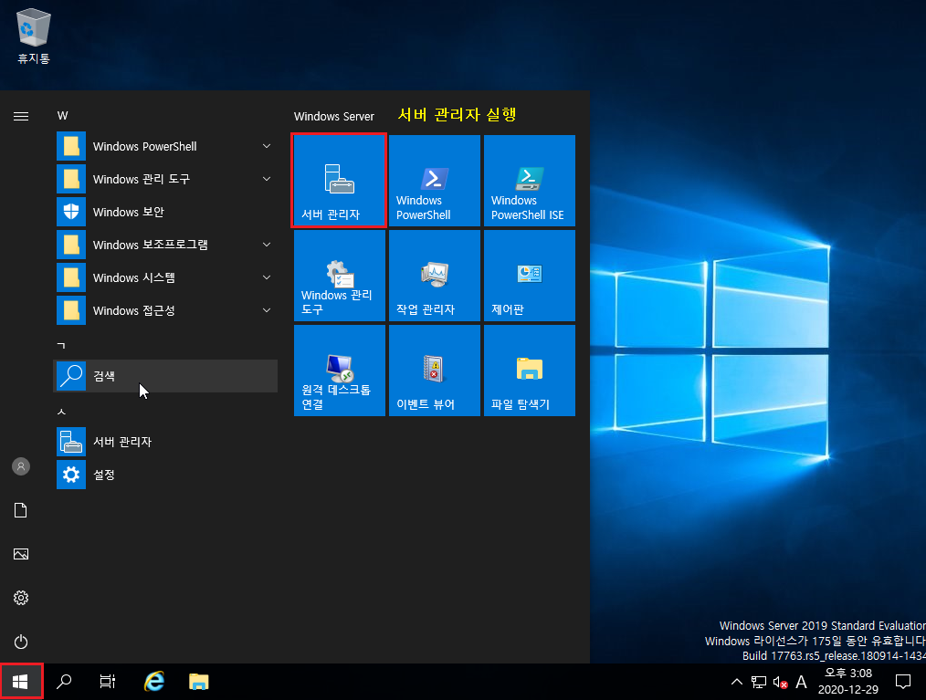The image size is (926, 700).
Task: Open 설정 from the app list
Action: pos(165,475)
